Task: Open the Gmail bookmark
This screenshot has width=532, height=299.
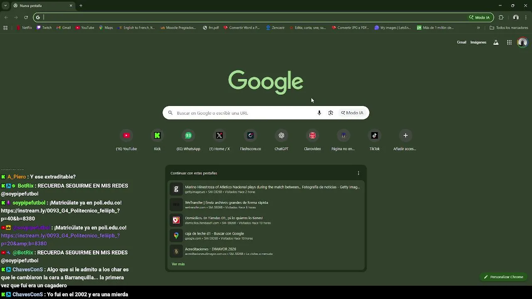Action: 63,28
